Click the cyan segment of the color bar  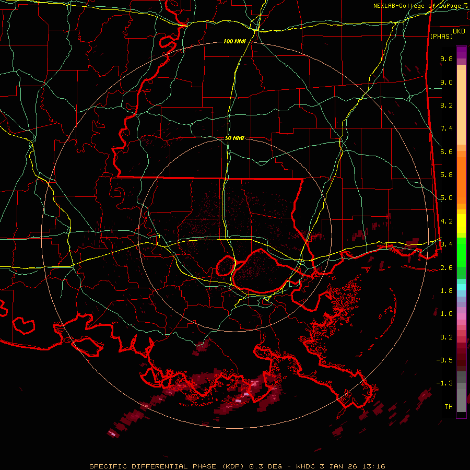pyautogui.click(x=461, y=287)
